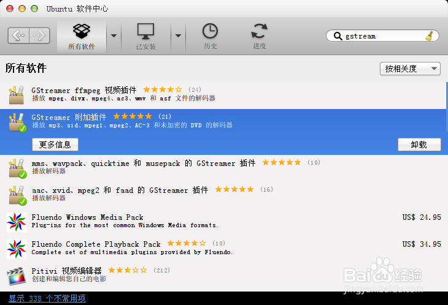Click the Fluendo Complete Playback Pack icon
The height and width of the screenshot is (305, 448).
pos(17,249)
